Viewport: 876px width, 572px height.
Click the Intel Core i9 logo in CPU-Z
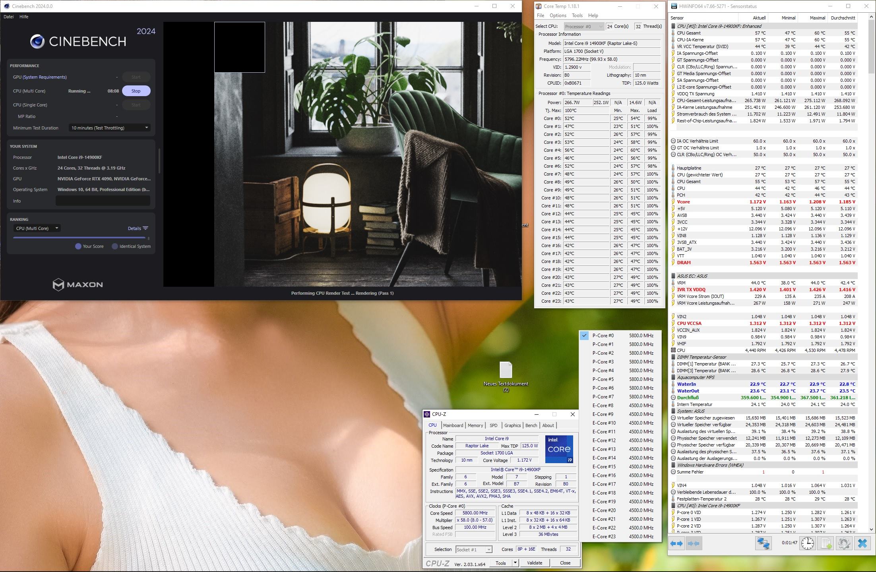tap(559, 449)
